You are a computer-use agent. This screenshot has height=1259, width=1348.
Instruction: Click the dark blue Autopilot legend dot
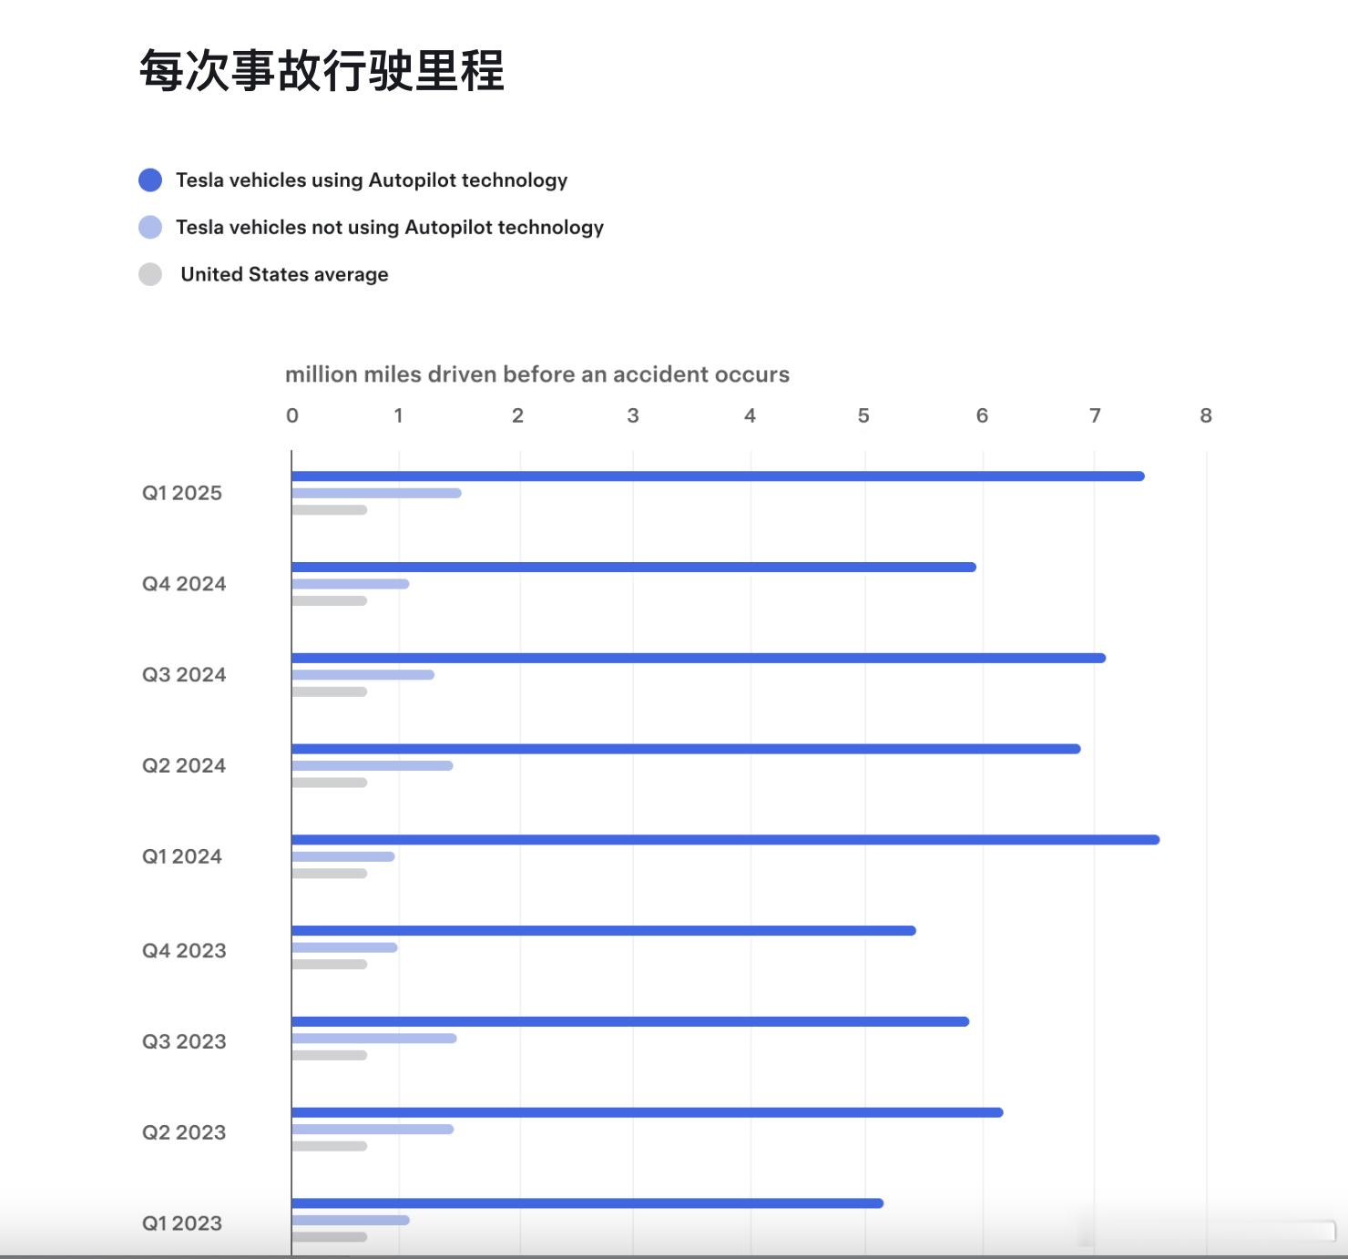(150, 180)
